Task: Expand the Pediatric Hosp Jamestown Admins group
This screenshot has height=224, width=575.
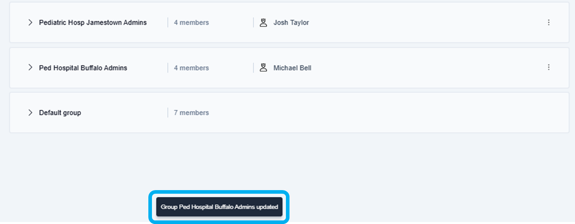Action: tap(30, 23)
